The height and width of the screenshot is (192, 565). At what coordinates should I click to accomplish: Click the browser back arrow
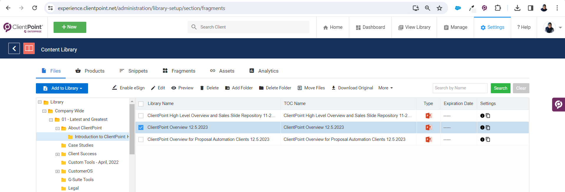point(8,8)
